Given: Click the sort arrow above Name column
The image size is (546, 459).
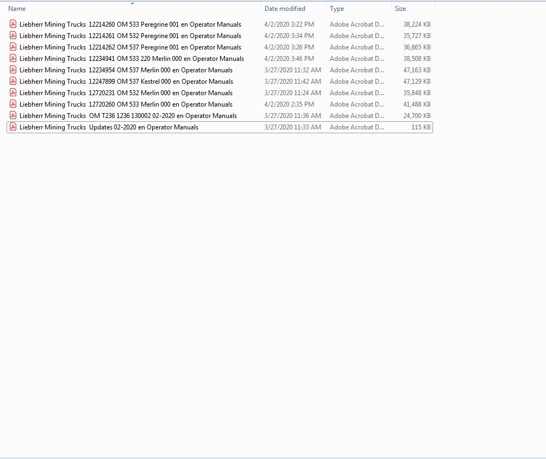Looking at the screenshot, I should pos(133,3).
